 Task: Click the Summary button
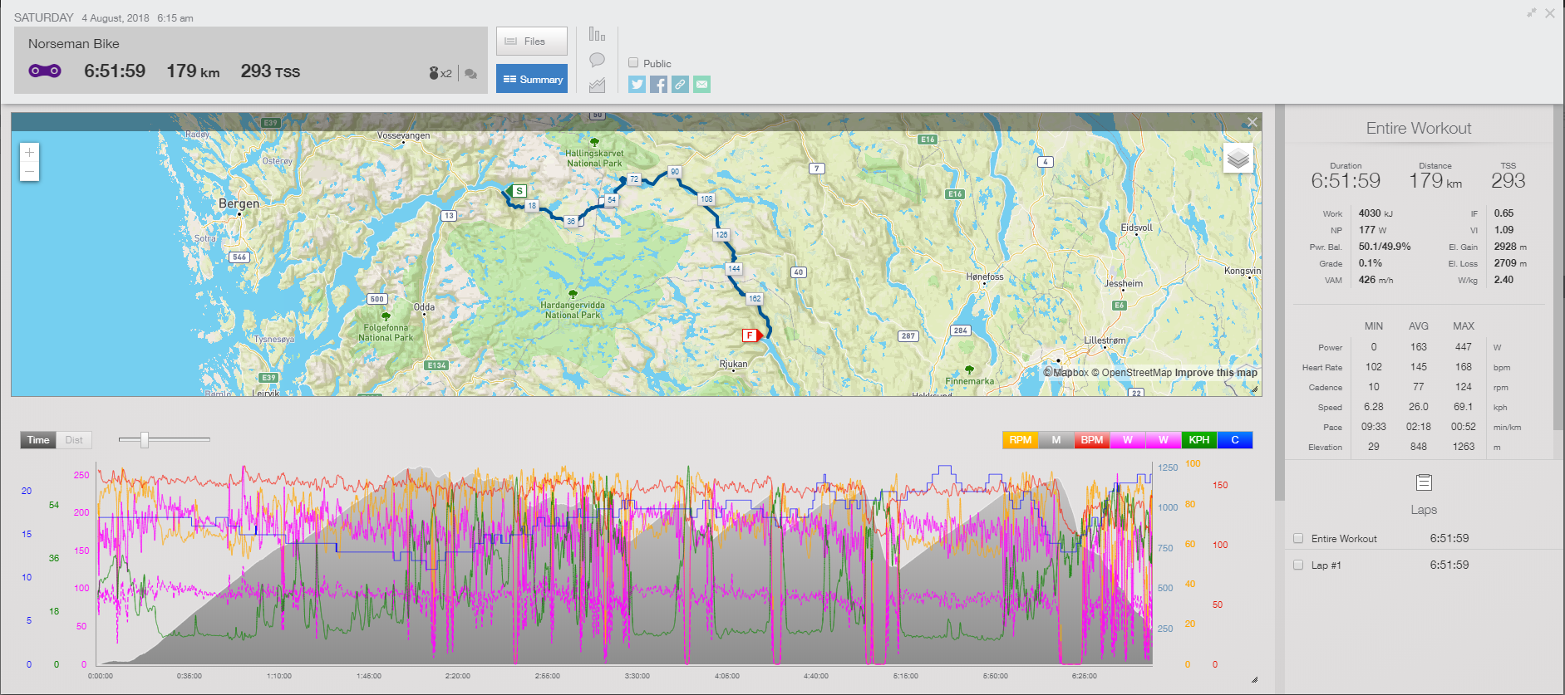click(x=532, y=79)
